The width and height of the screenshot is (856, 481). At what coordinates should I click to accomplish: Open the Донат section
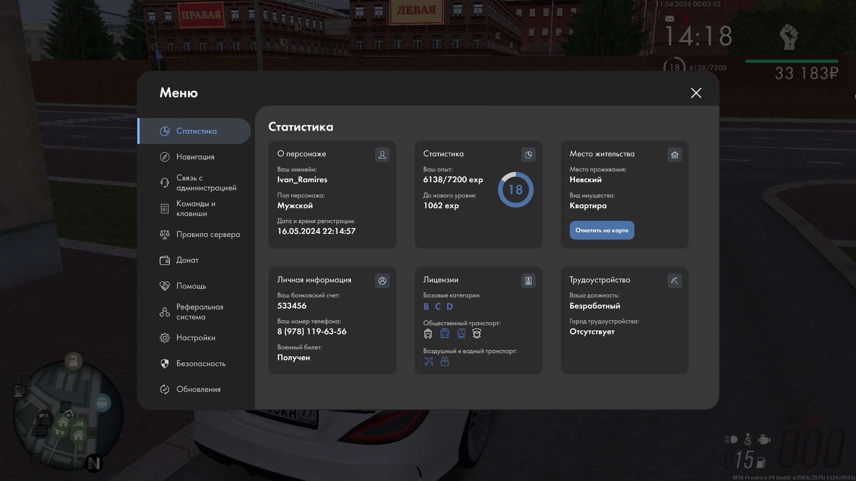point(187,260)
